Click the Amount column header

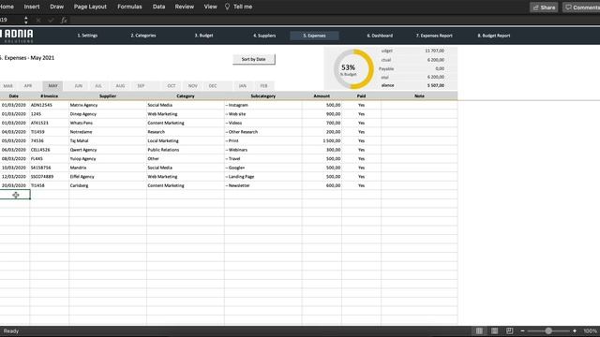(322, 95)
